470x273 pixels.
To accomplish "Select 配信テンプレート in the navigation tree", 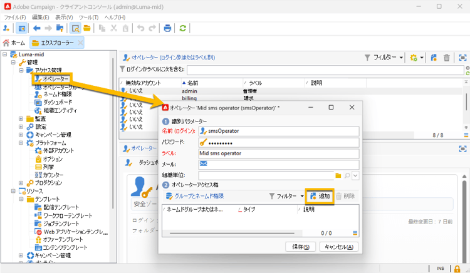I will (61, 207).
